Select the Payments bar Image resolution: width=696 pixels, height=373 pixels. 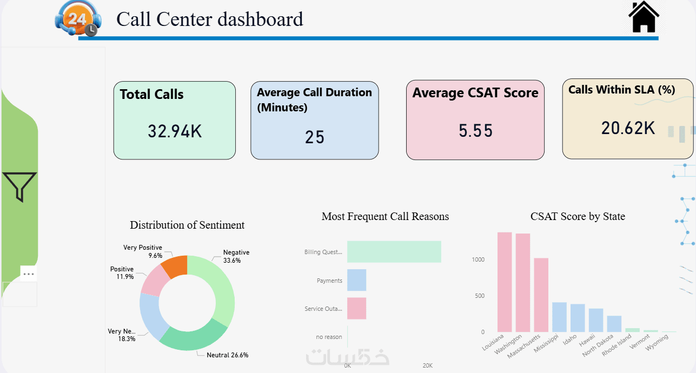click(x=356, y=280)
